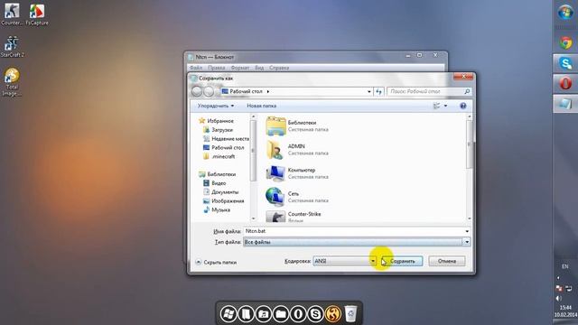Image resolution: width=578 pixels, height=325 pixels.
Task: Change view using the view icon
Action: pos(436,106)
